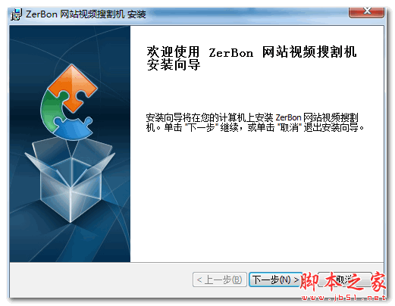
Task: Cancel setup with the 取消 button
Action: click(344, 279)
